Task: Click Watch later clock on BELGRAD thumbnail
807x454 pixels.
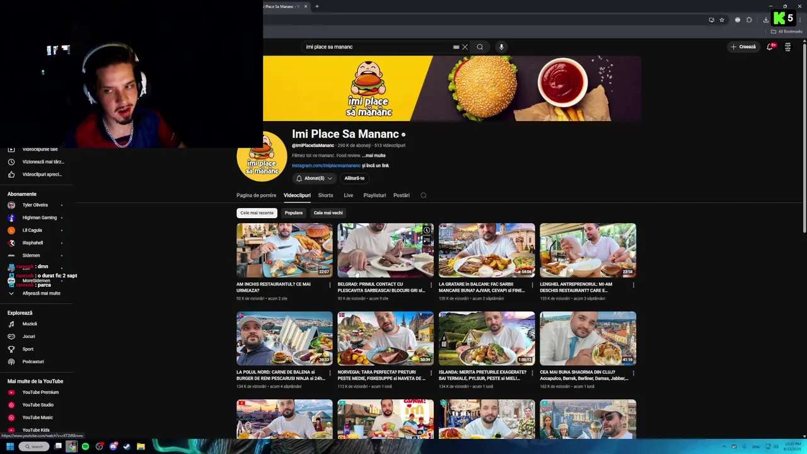Action: tap(427, 230)
